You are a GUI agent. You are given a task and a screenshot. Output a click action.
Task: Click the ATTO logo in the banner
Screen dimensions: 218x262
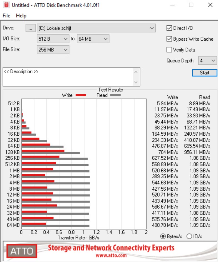[22, 251]
